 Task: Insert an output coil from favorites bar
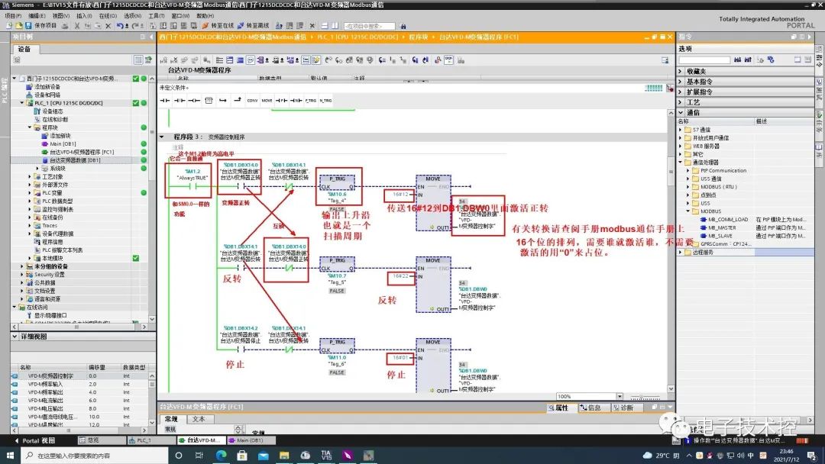[194, 101]
